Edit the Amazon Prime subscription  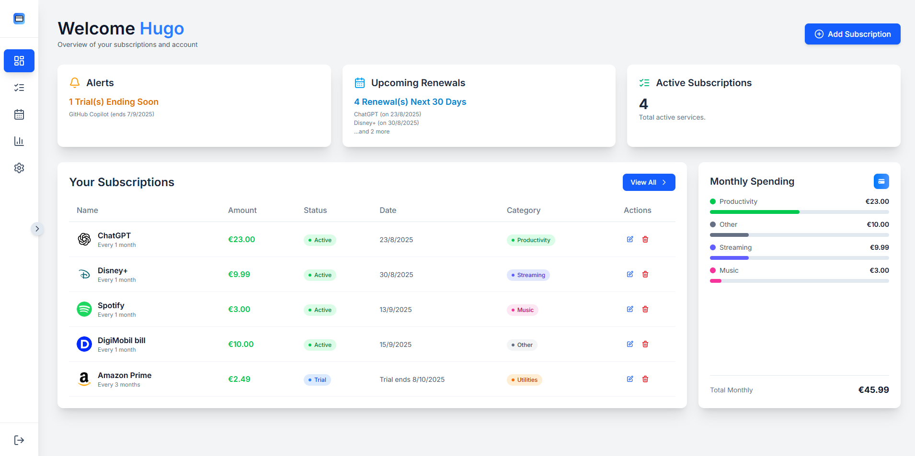point(630,379)
